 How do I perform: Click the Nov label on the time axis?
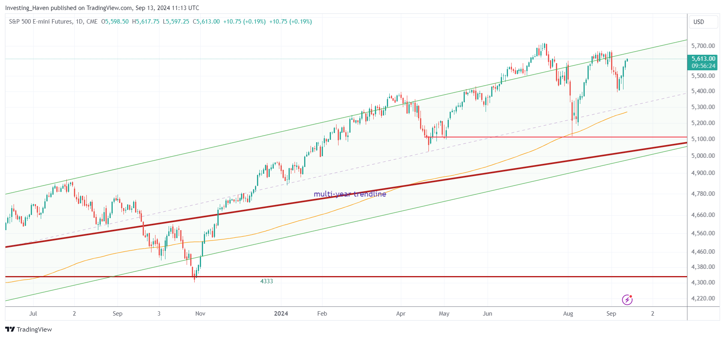pos(200,314)
